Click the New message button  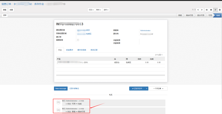tap(61, 88)
